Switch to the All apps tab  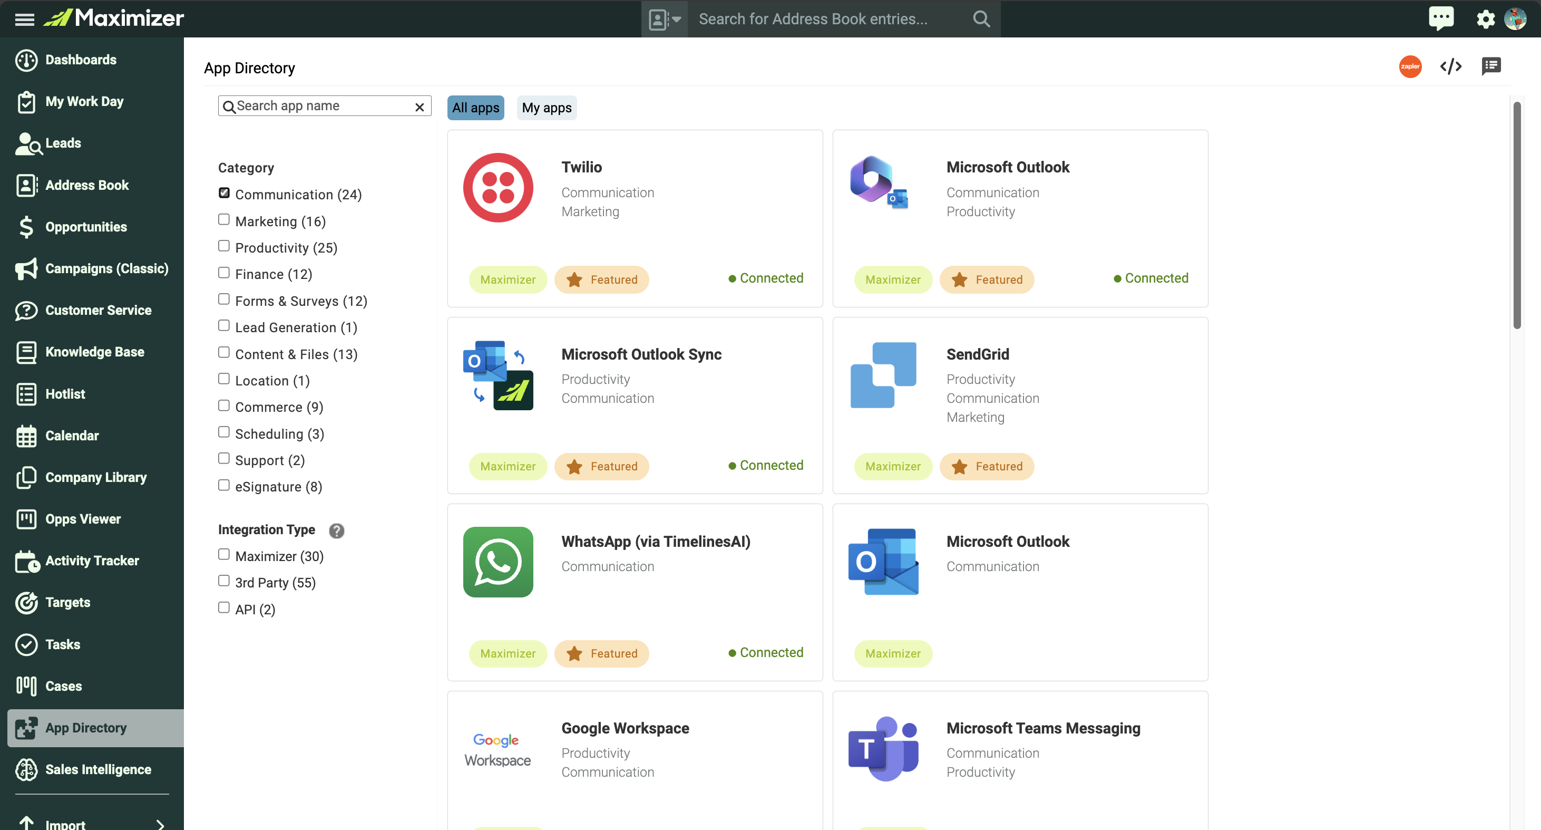pos(475,108)
